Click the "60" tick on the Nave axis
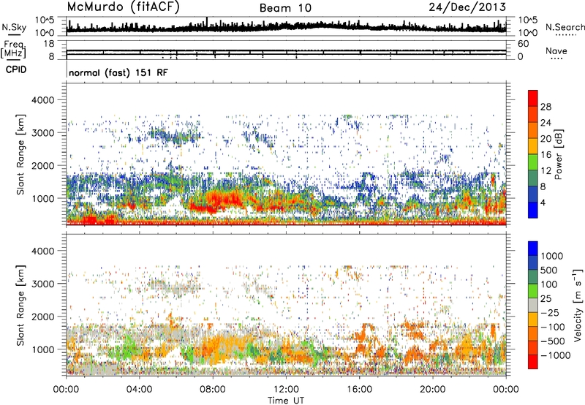 click(523, 44)
